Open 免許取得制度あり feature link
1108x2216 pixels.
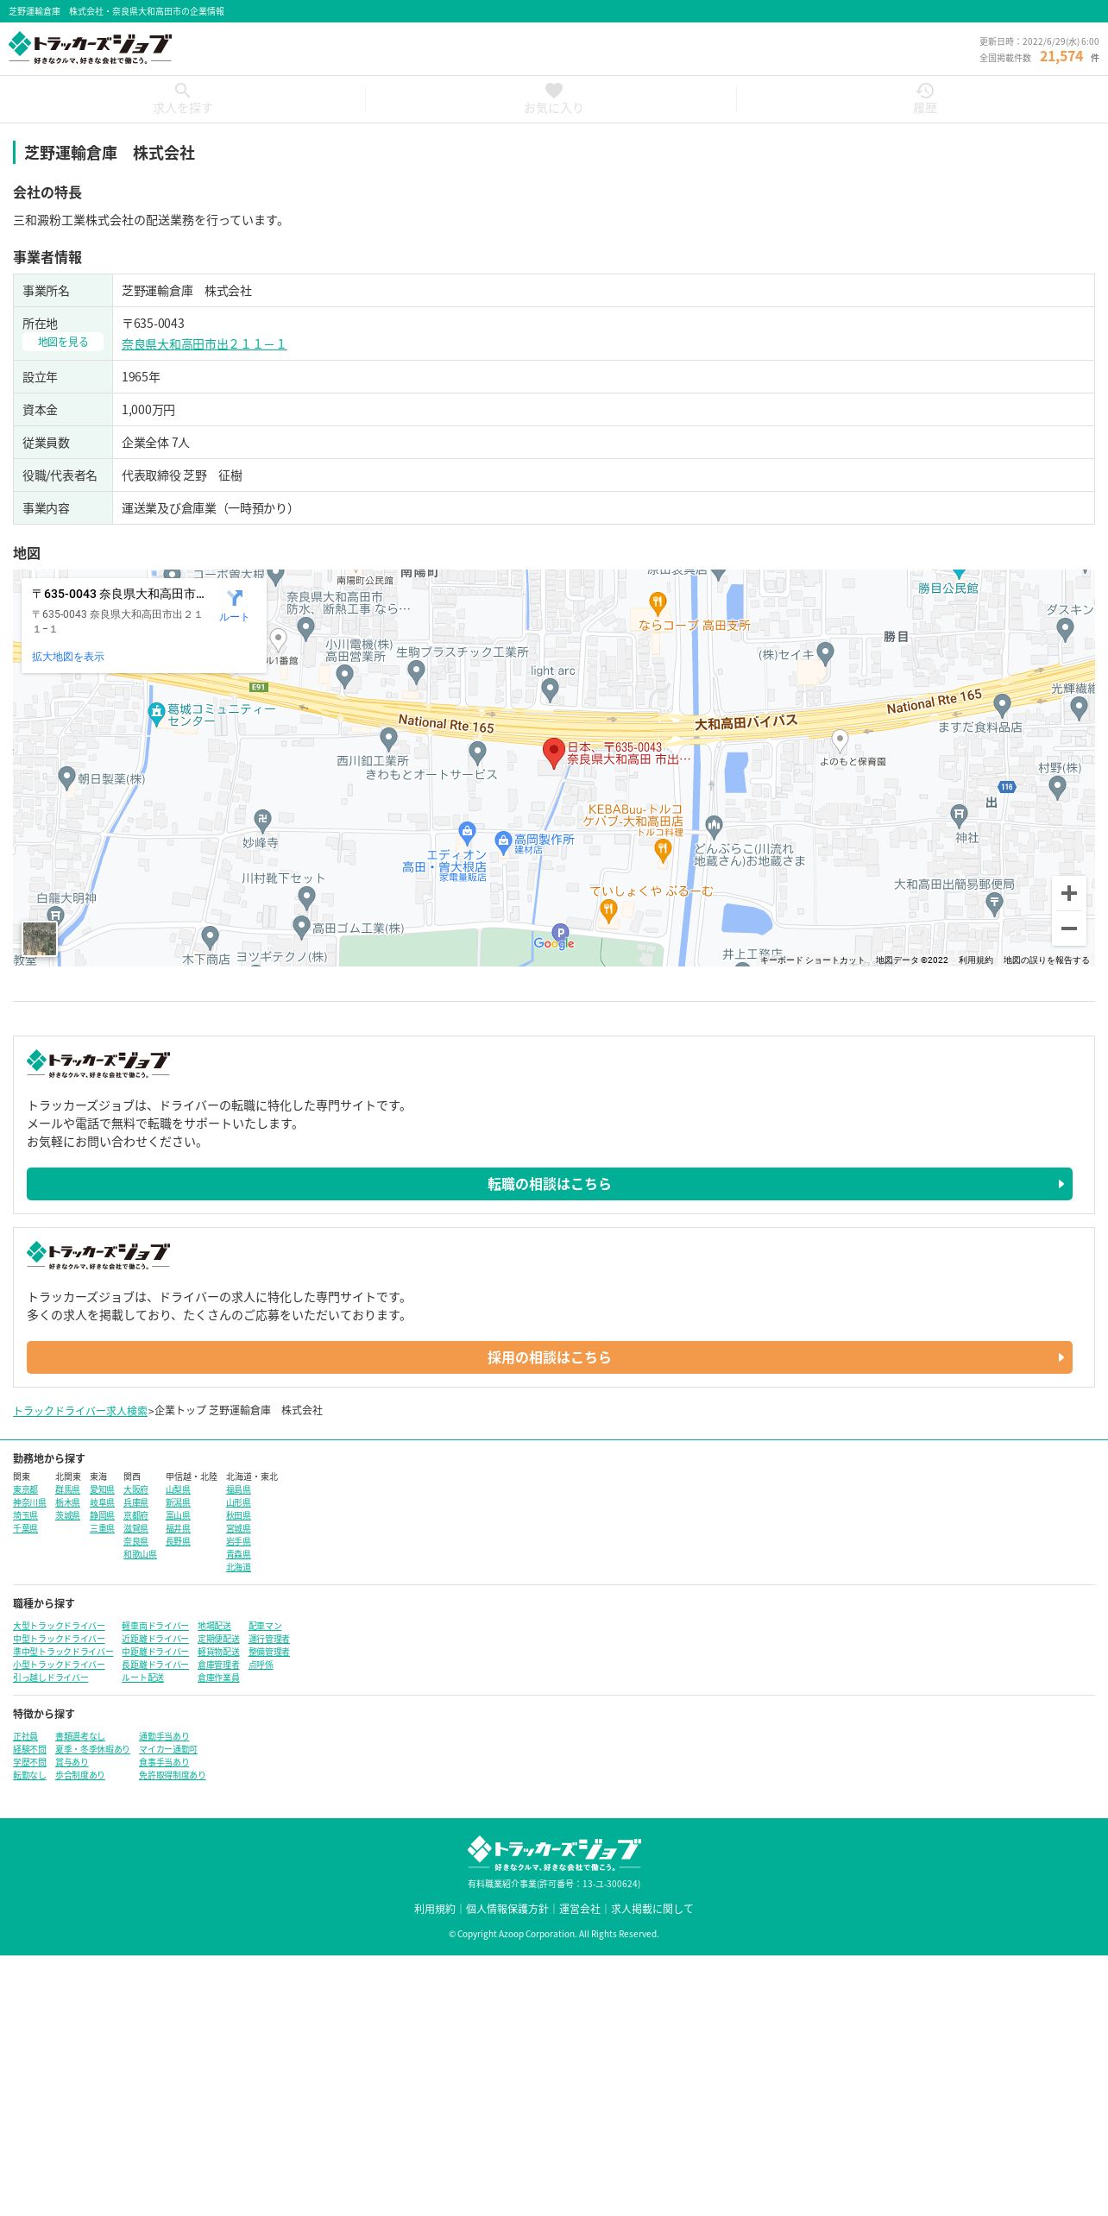coord(173,1775)
